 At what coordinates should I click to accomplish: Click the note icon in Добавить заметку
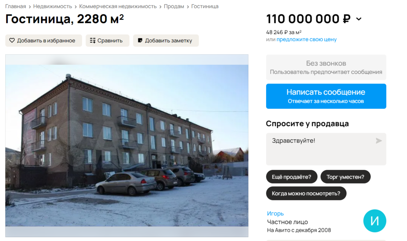coord(140,40)
